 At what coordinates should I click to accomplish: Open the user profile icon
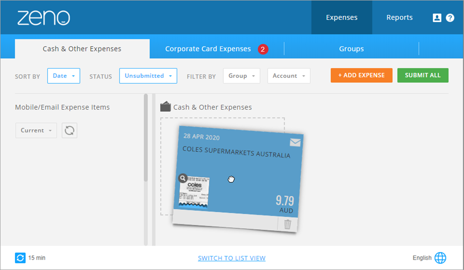click(x=437, y=18)
